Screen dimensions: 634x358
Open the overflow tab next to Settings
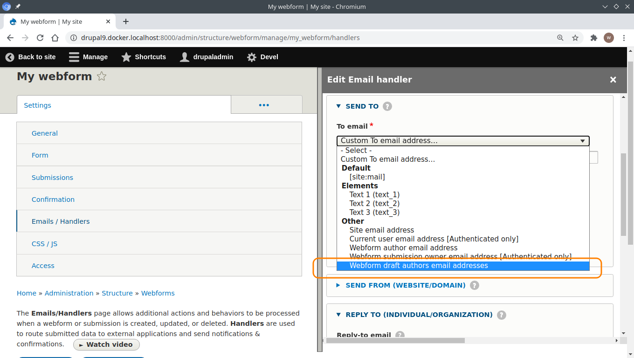pyautogui.click(x=266, y=105)
